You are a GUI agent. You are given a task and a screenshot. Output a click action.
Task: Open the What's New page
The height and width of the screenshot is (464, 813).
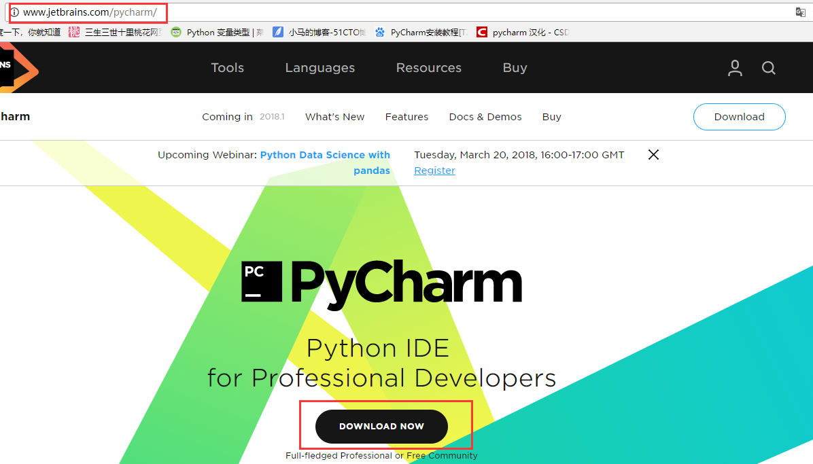(x=335, y=117)
